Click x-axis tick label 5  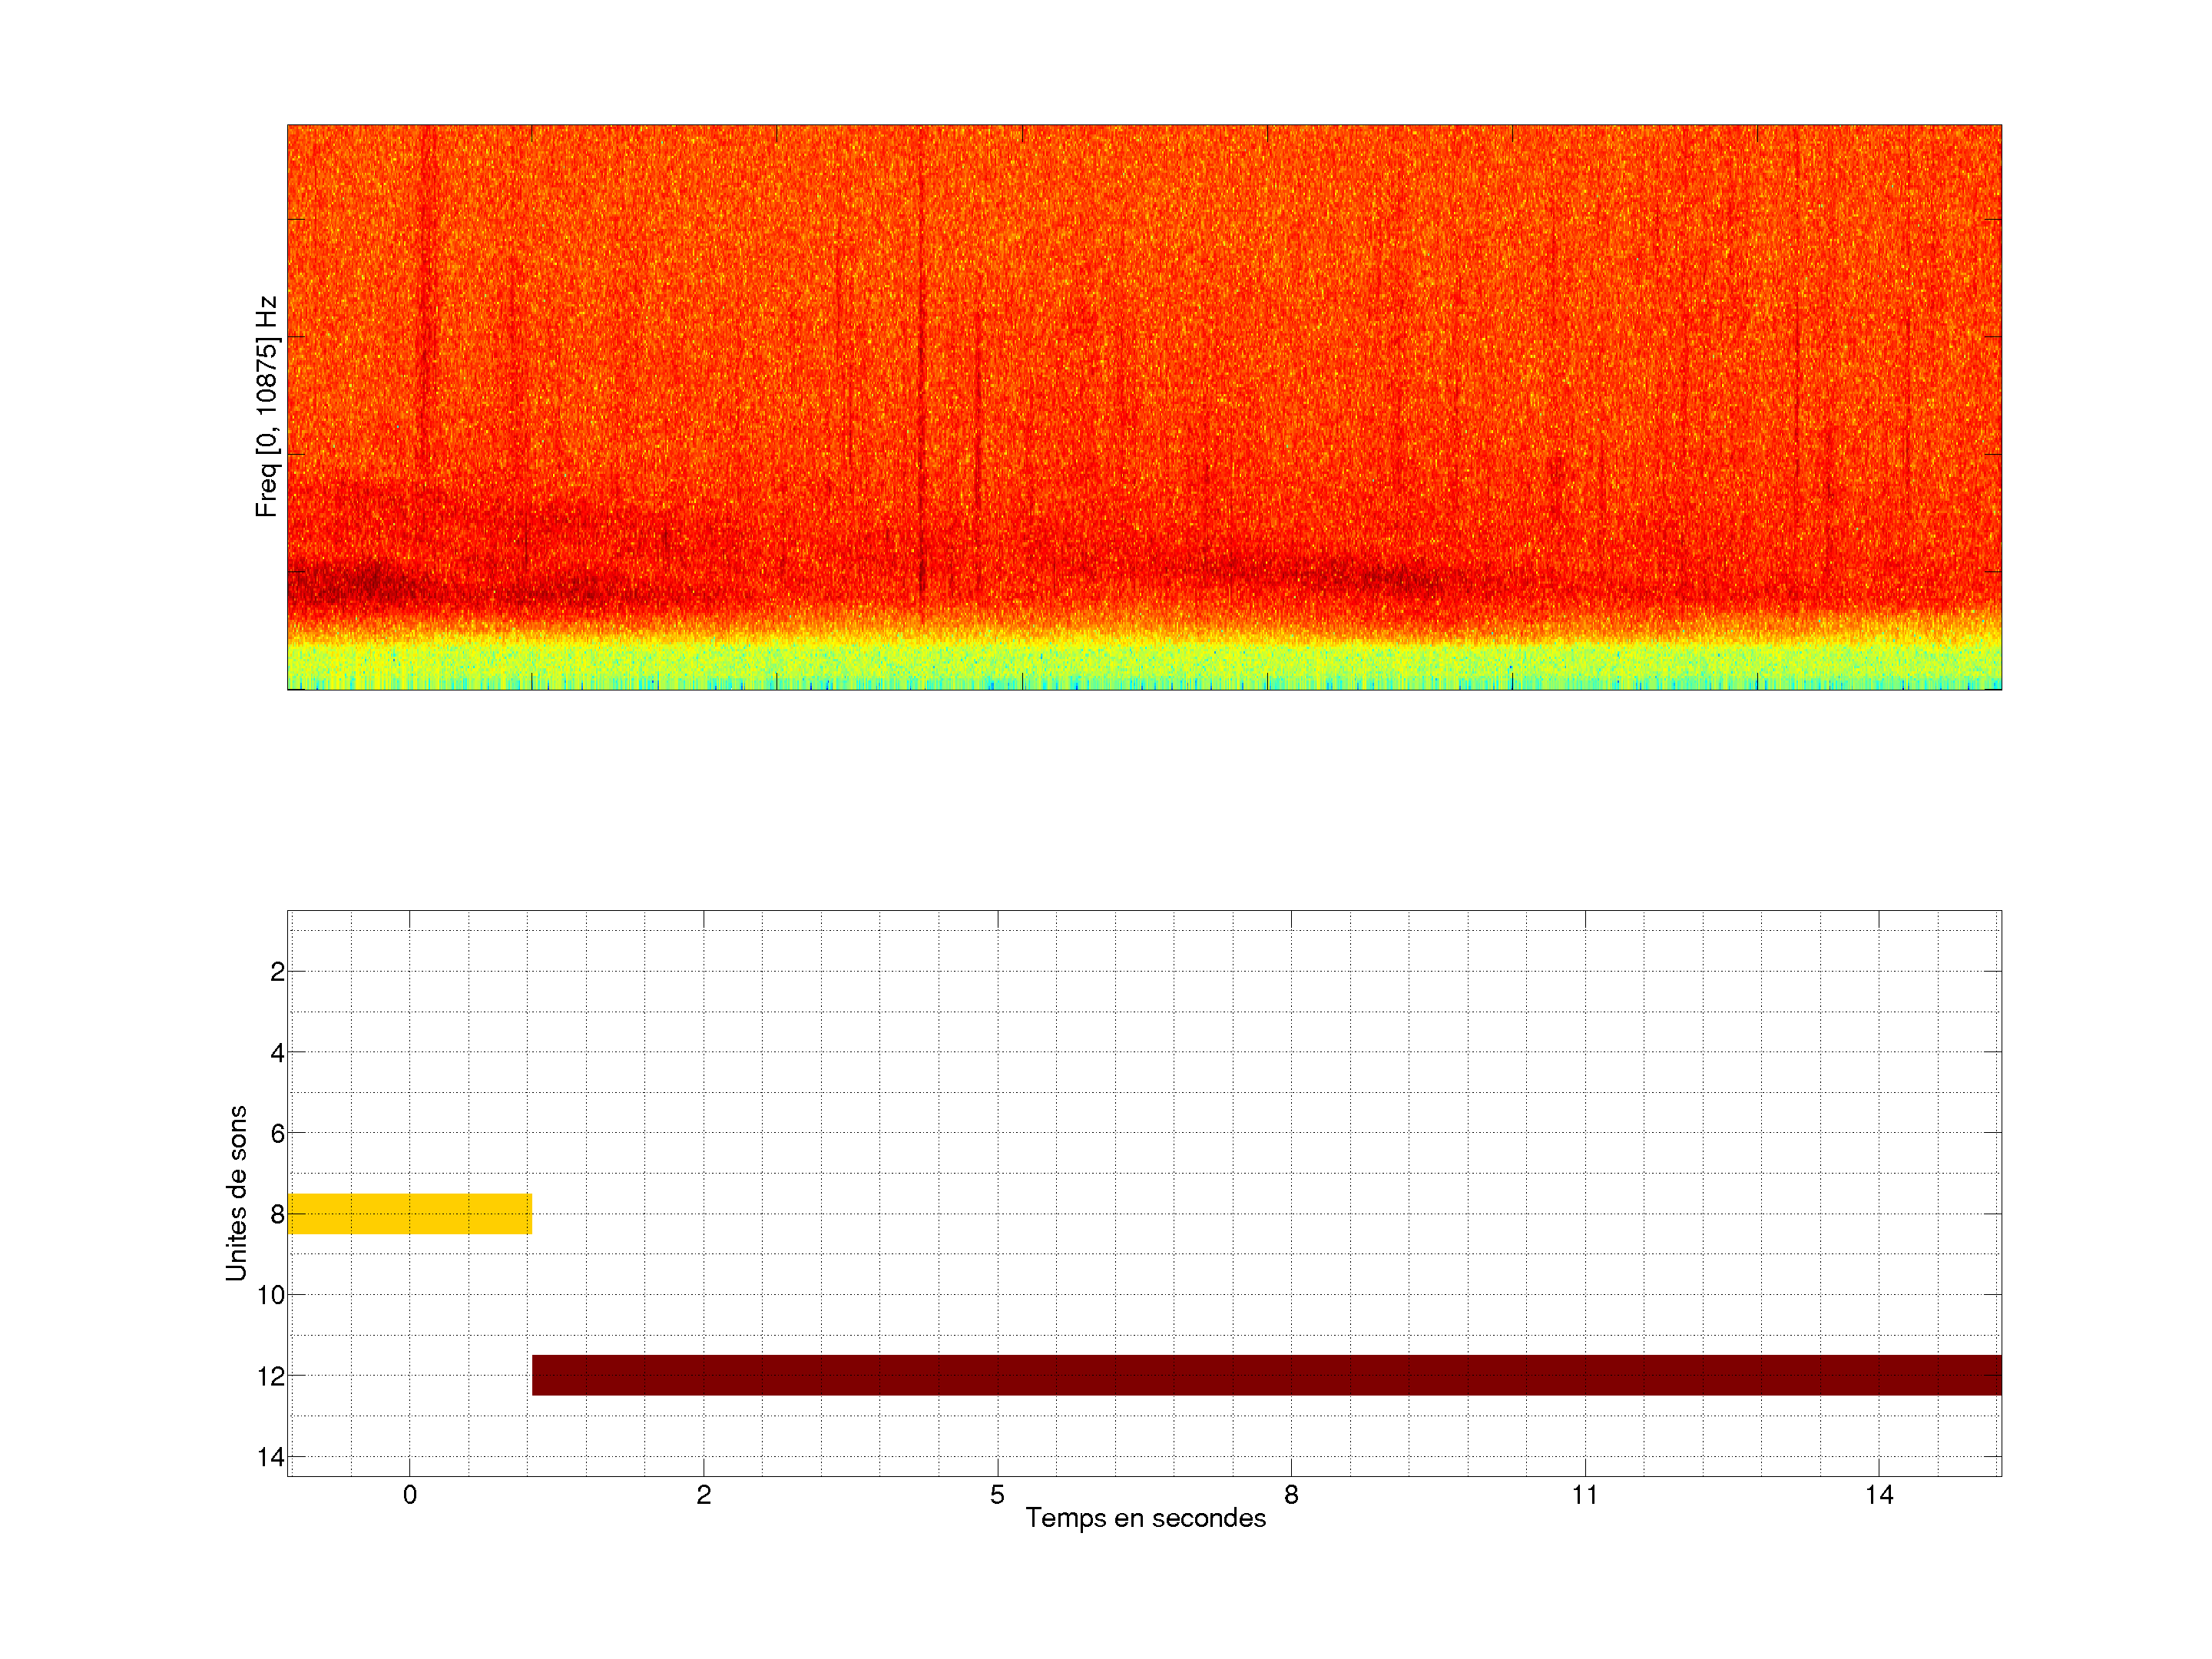(997, 1495)
